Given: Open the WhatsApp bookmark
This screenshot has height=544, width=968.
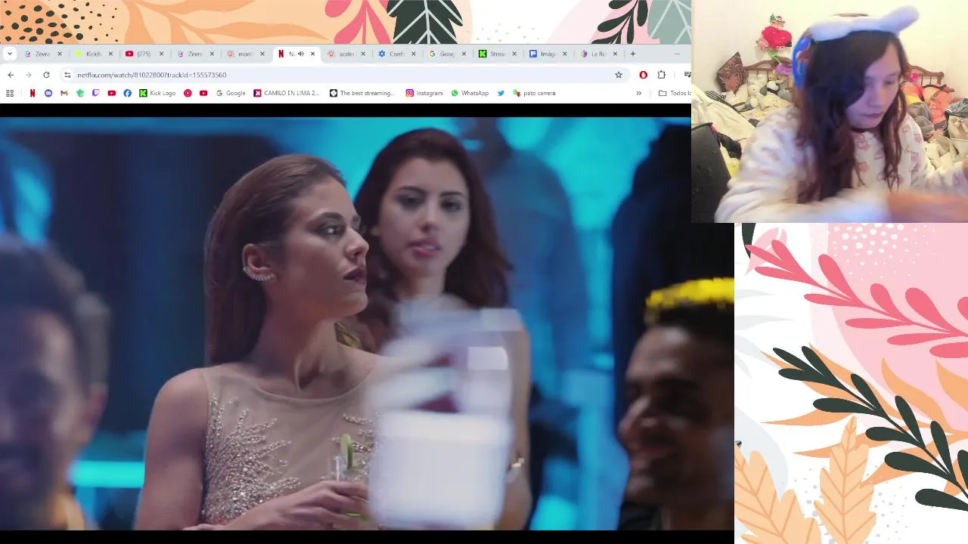Looking at the screenshot, I should point(470,93).
